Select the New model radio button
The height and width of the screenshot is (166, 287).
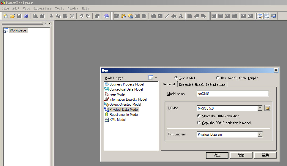(176, 78)
